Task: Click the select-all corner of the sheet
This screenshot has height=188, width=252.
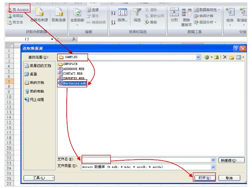Action: [9, 46]
